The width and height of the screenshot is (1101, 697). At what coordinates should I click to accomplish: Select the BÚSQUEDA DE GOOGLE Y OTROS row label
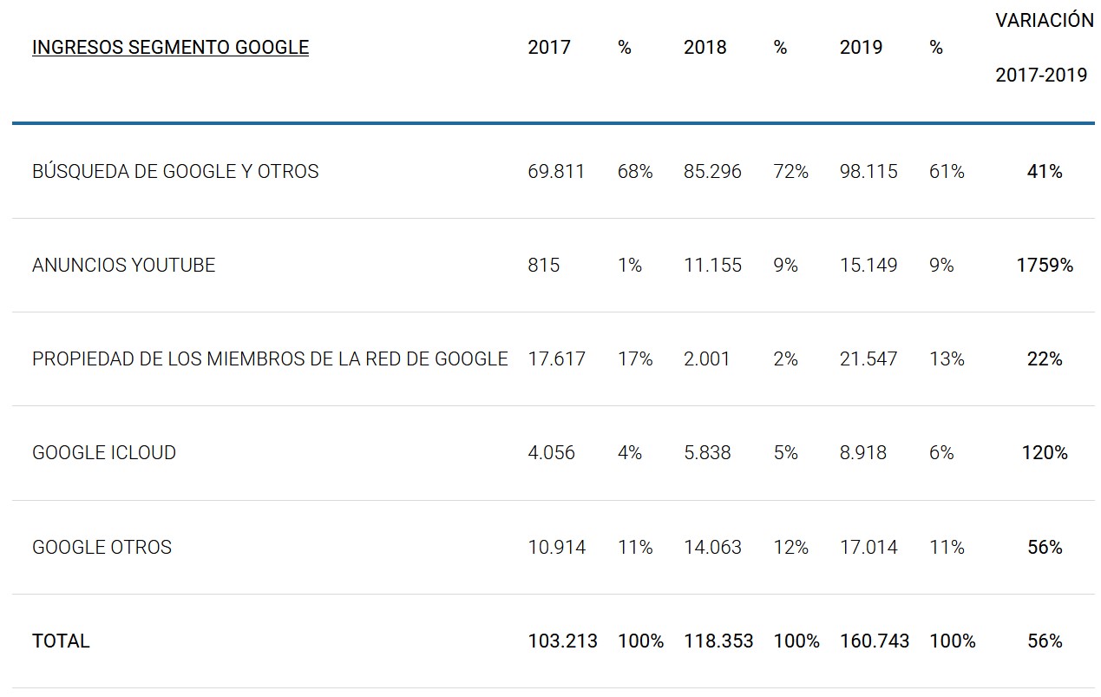(175, 172)
